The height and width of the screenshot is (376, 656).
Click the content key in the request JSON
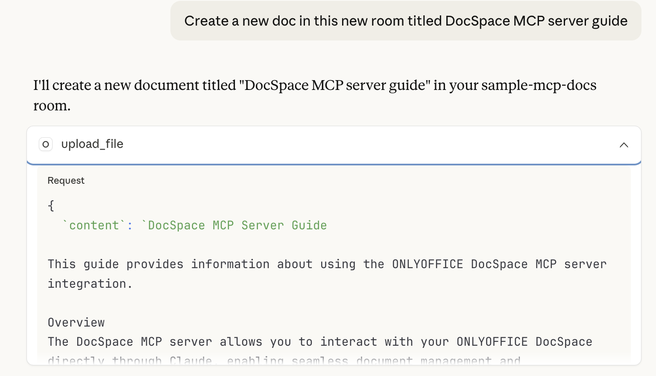[94, 225]
